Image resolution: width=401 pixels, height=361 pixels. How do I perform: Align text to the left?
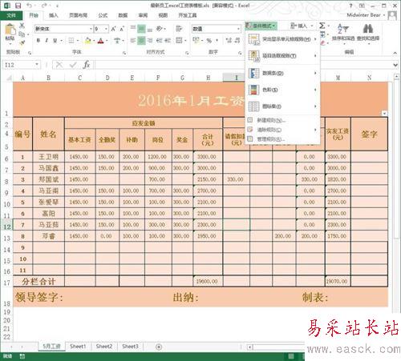click(x=133, y=41)
